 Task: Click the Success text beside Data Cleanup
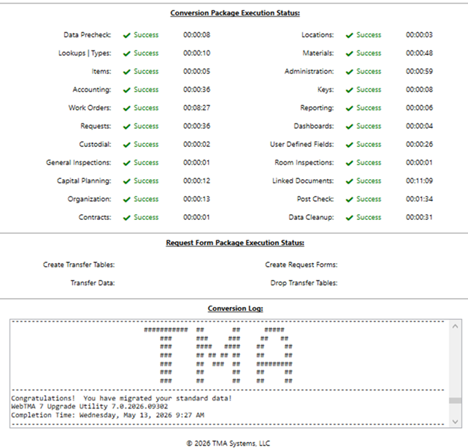(369, 217)
